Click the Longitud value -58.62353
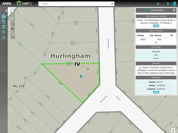Screen dimensions: 178x133 click(x=161, y=89)
